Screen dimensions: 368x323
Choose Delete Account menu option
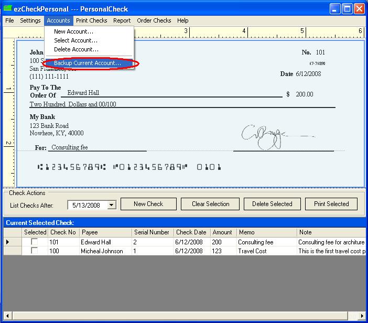pyautogui.click(x=76, y=49)
